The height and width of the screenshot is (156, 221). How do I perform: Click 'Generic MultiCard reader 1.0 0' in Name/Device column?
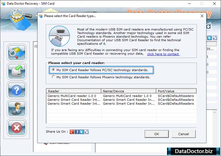tap(127, 96)
